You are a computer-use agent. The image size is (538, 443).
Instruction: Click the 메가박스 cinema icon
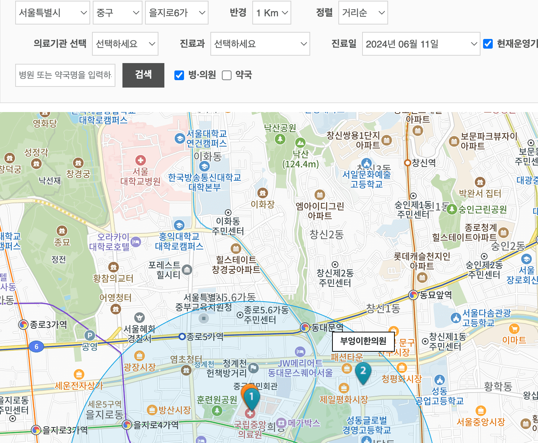coord(282,423)
